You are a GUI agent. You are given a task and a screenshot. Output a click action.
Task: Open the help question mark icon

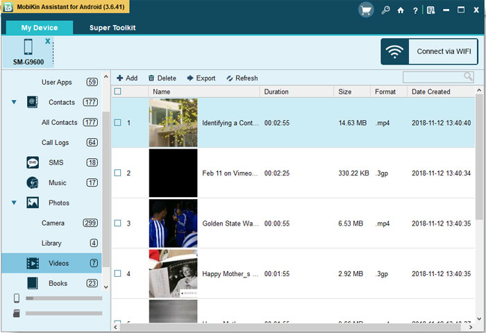pyautogui.click(x=415, y=10)
